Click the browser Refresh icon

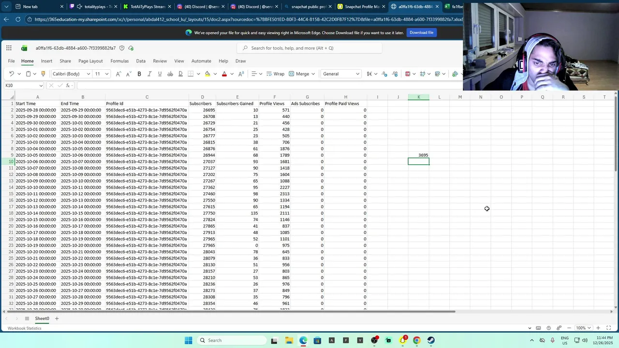pyautogui.click(x=18, y=19)
